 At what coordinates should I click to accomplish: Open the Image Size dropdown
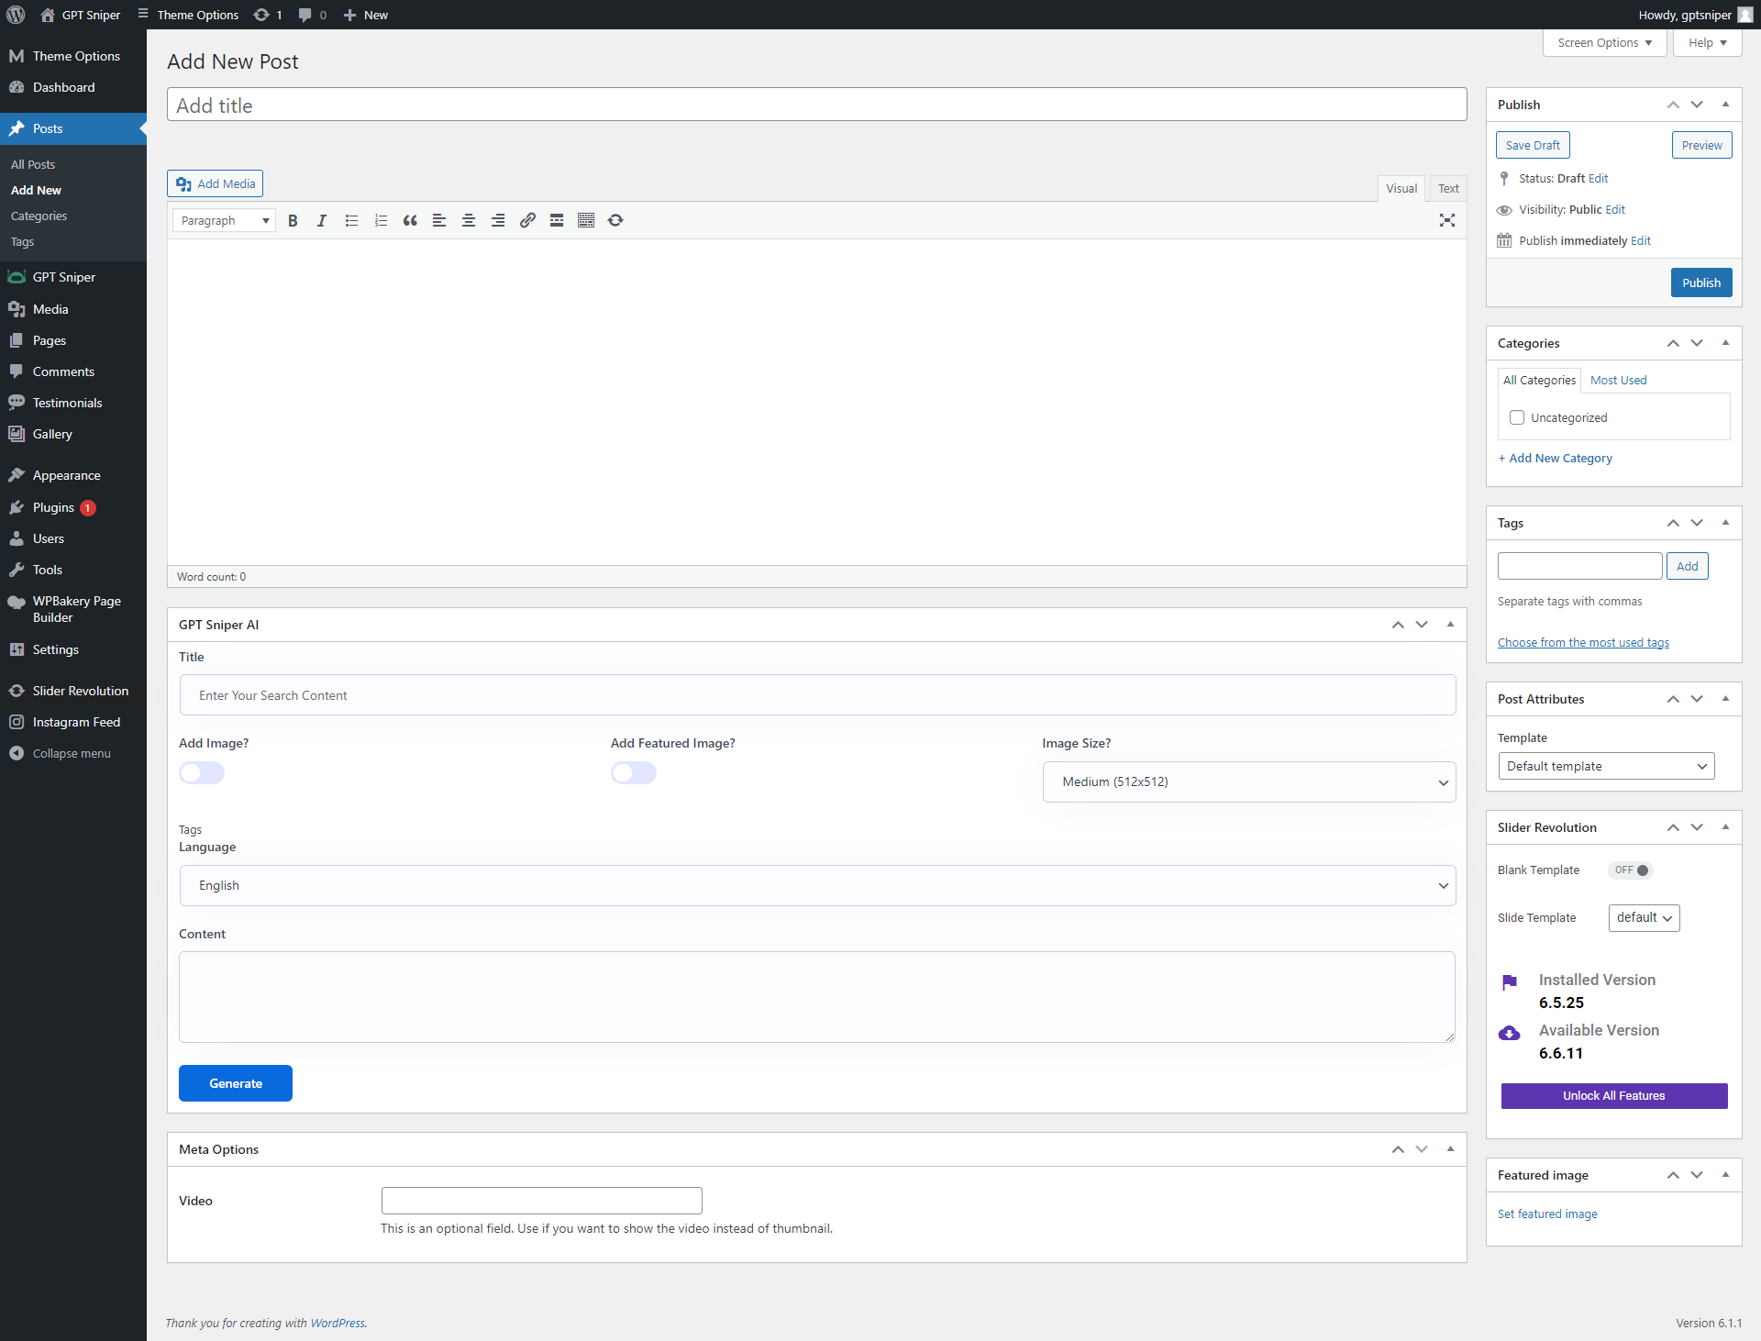1249,781
